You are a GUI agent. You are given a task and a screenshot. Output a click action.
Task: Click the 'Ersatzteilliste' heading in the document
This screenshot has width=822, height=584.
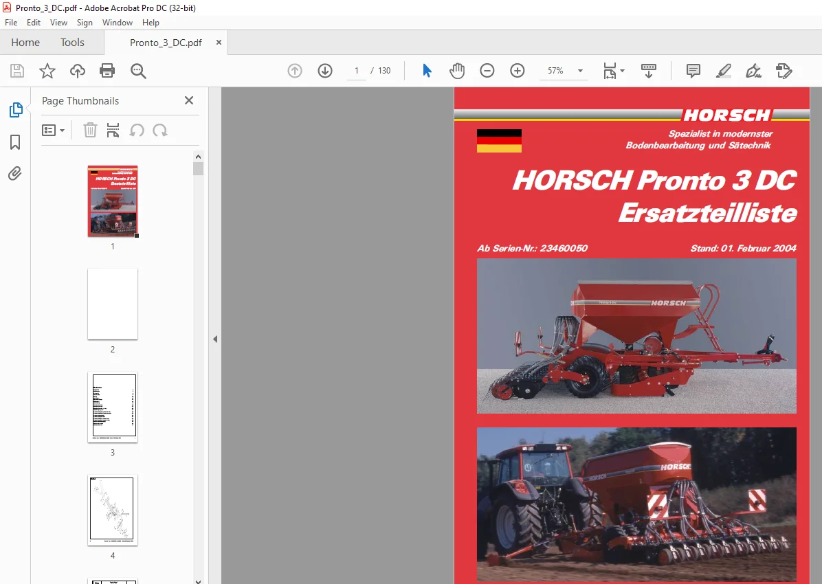[x=708, y=213]
